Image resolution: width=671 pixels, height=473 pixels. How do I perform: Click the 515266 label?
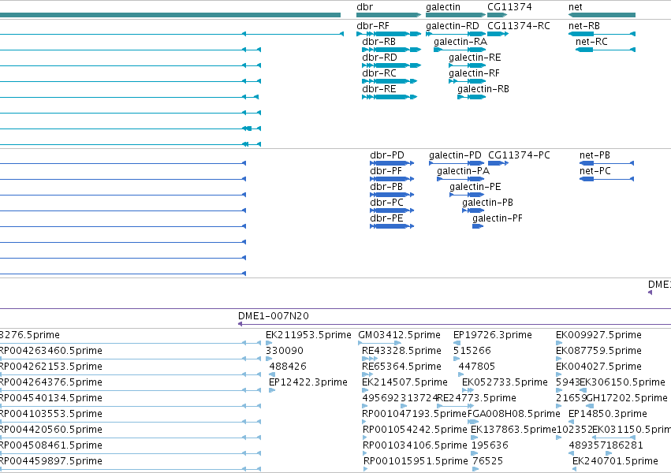click(x=472, y=351)
